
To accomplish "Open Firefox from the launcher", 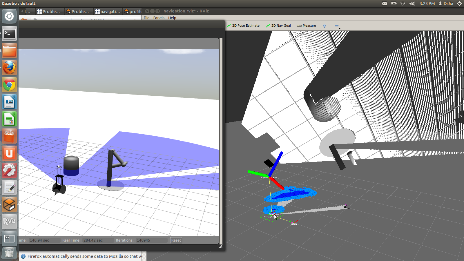I will tap(9, 68).
